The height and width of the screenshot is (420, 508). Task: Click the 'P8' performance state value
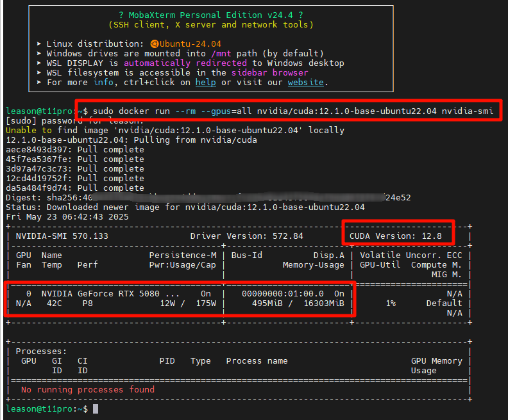coord(87,303)
